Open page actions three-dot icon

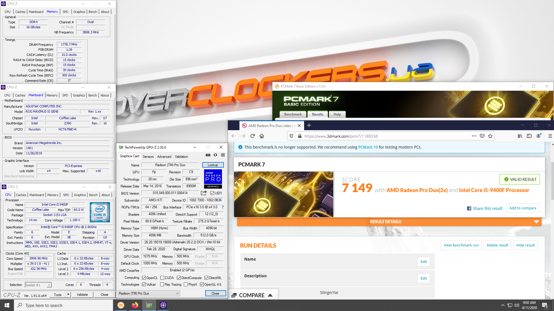click(474, 136)
